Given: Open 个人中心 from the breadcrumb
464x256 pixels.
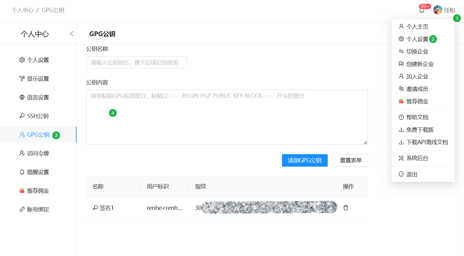Looking at the screenshot, I should tap(22, 10).
